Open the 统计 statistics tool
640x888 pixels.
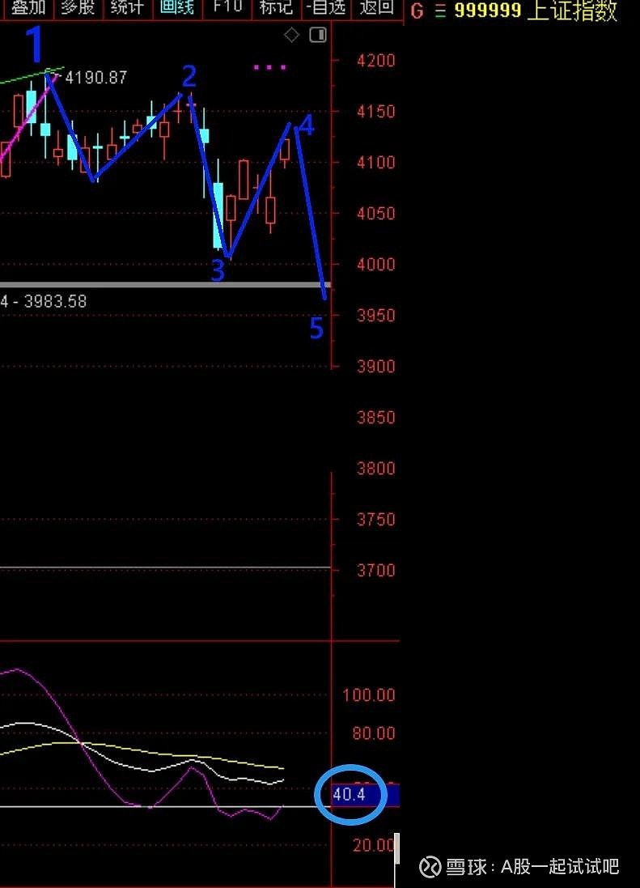pyautogui.click(x=127, y=8)
